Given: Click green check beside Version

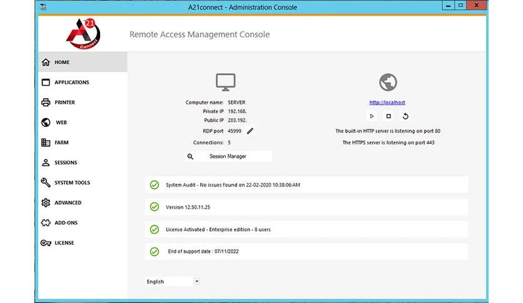Looking at the screenshot, I should pyautogui.click(x=155, y=207).
